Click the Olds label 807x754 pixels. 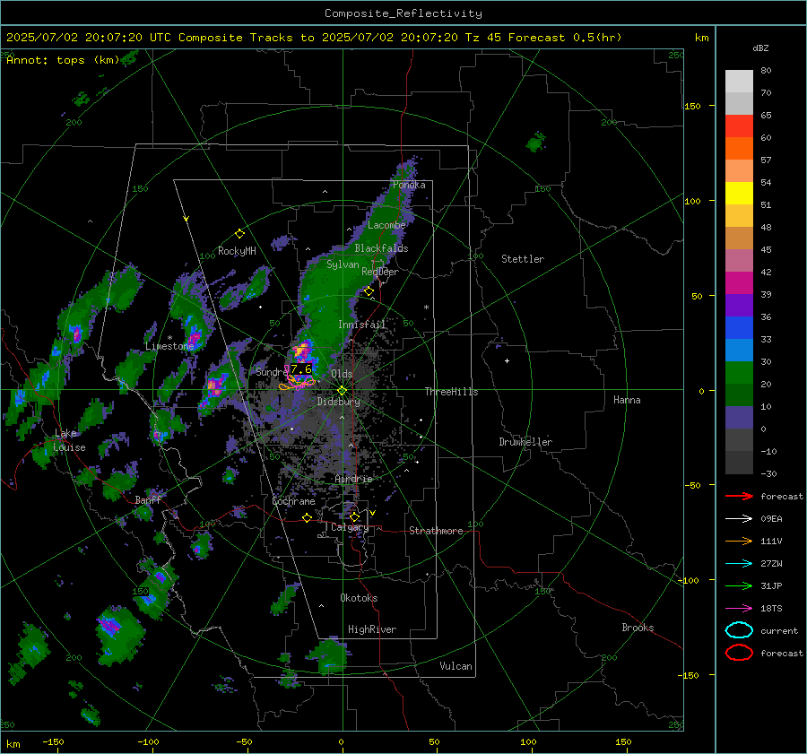pyautogui.click(x=342, y=374)
